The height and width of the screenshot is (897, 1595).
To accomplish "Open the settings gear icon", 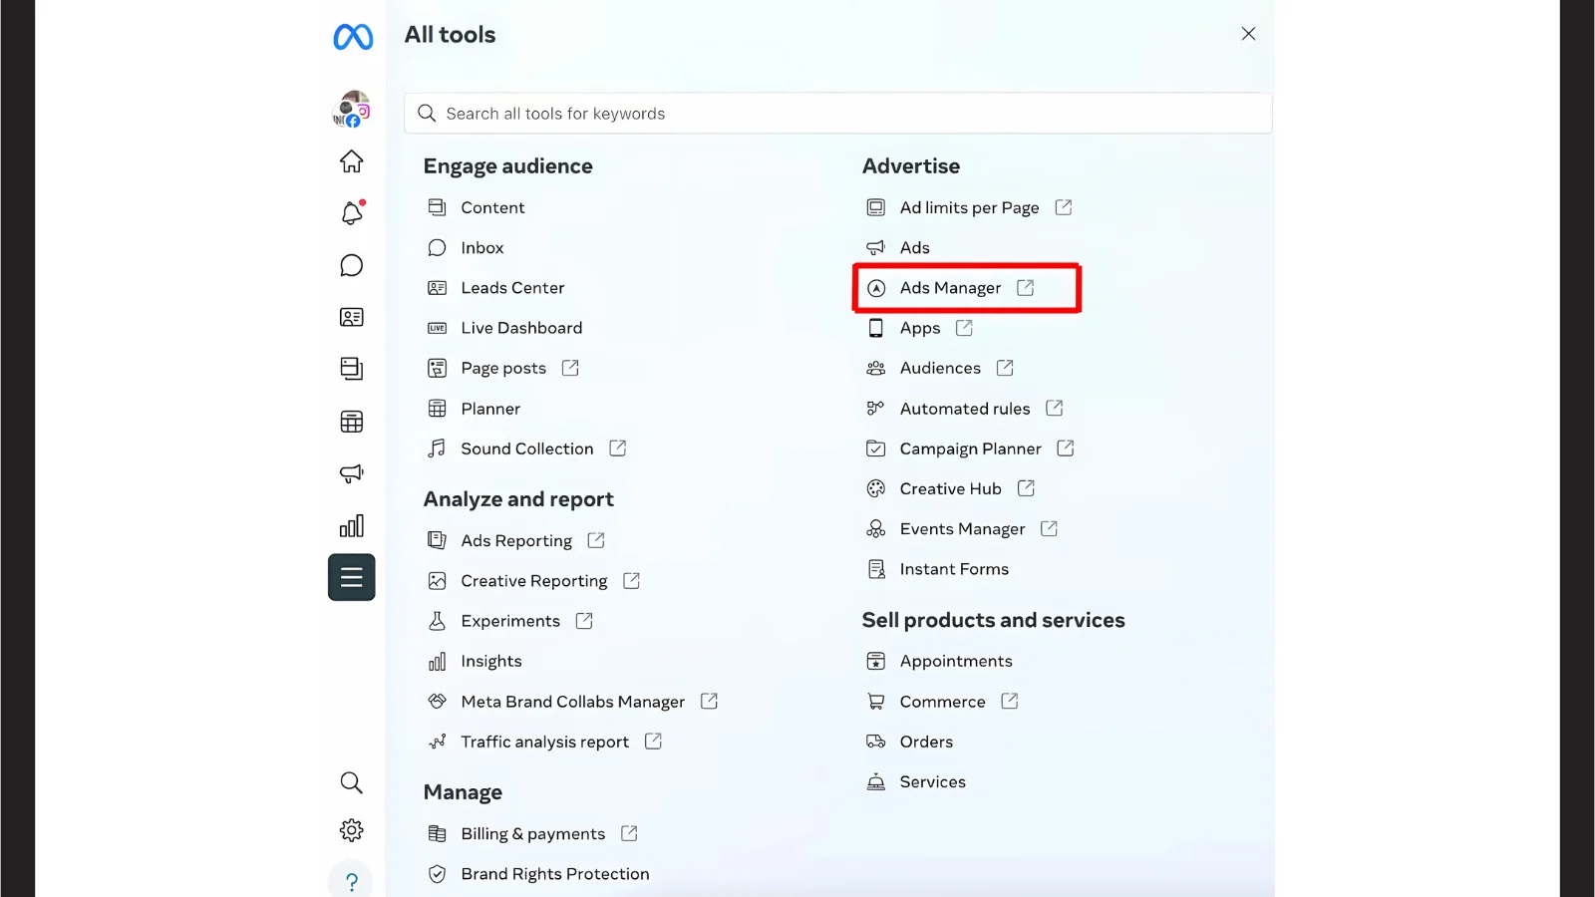I will 351,830.
